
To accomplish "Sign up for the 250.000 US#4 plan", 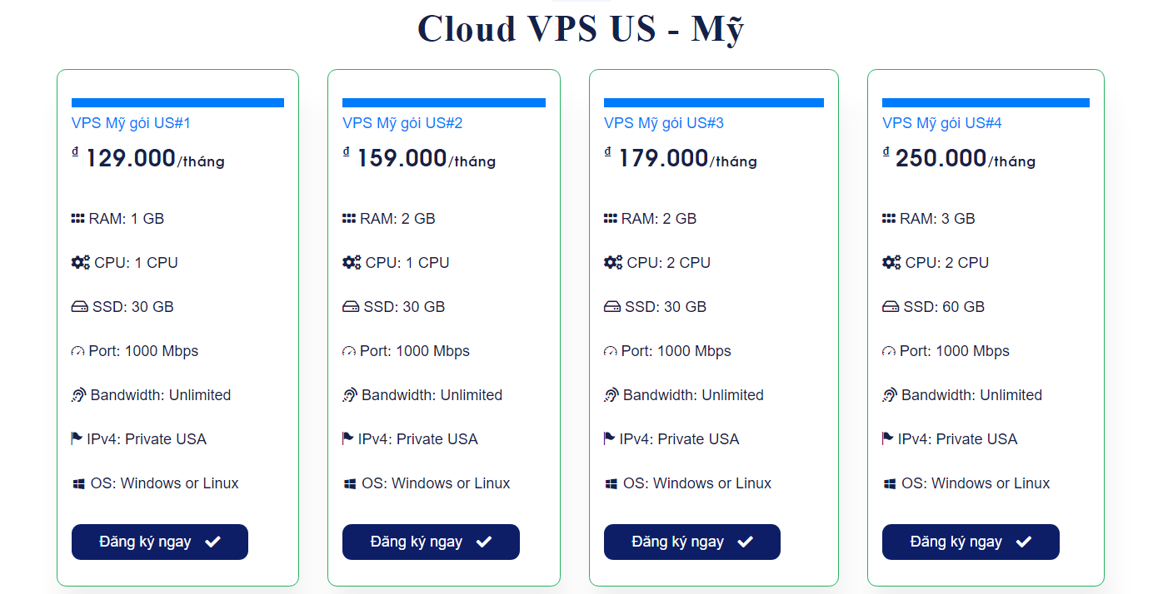I will point(971,542).
